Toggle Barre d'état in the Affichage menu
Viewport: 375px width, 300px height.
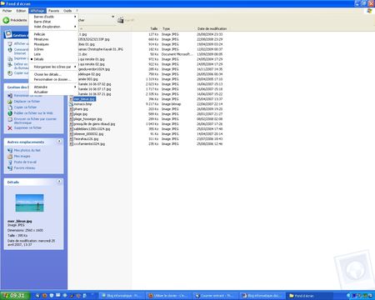click(42, 22)
